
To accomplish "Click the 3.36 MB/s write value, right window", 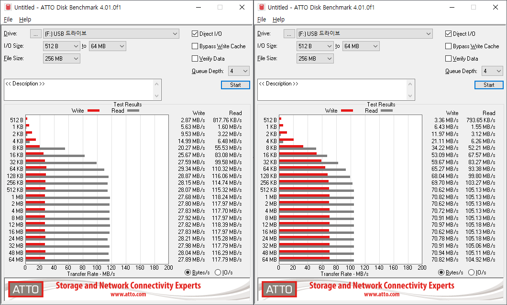I will pyautogui.click(x=446, y=120).
